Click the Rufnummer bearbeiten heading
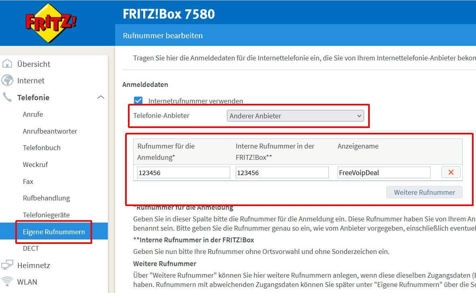Screen dimensions: 476x293 tap(163, 35)
